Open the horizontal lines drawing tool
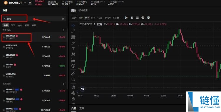The width and height of the screenshot is (221, 112). click(x=73, y=37)
